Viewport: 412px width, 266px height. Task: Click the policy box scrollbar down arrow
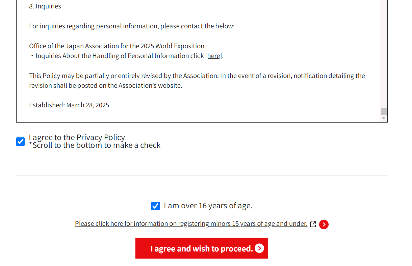point(384,118)
